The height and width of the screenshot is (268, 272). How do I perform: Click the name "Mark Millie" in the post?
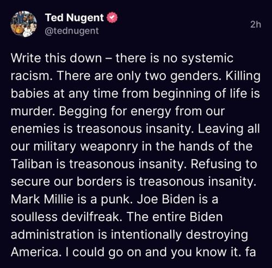(42, 199)
